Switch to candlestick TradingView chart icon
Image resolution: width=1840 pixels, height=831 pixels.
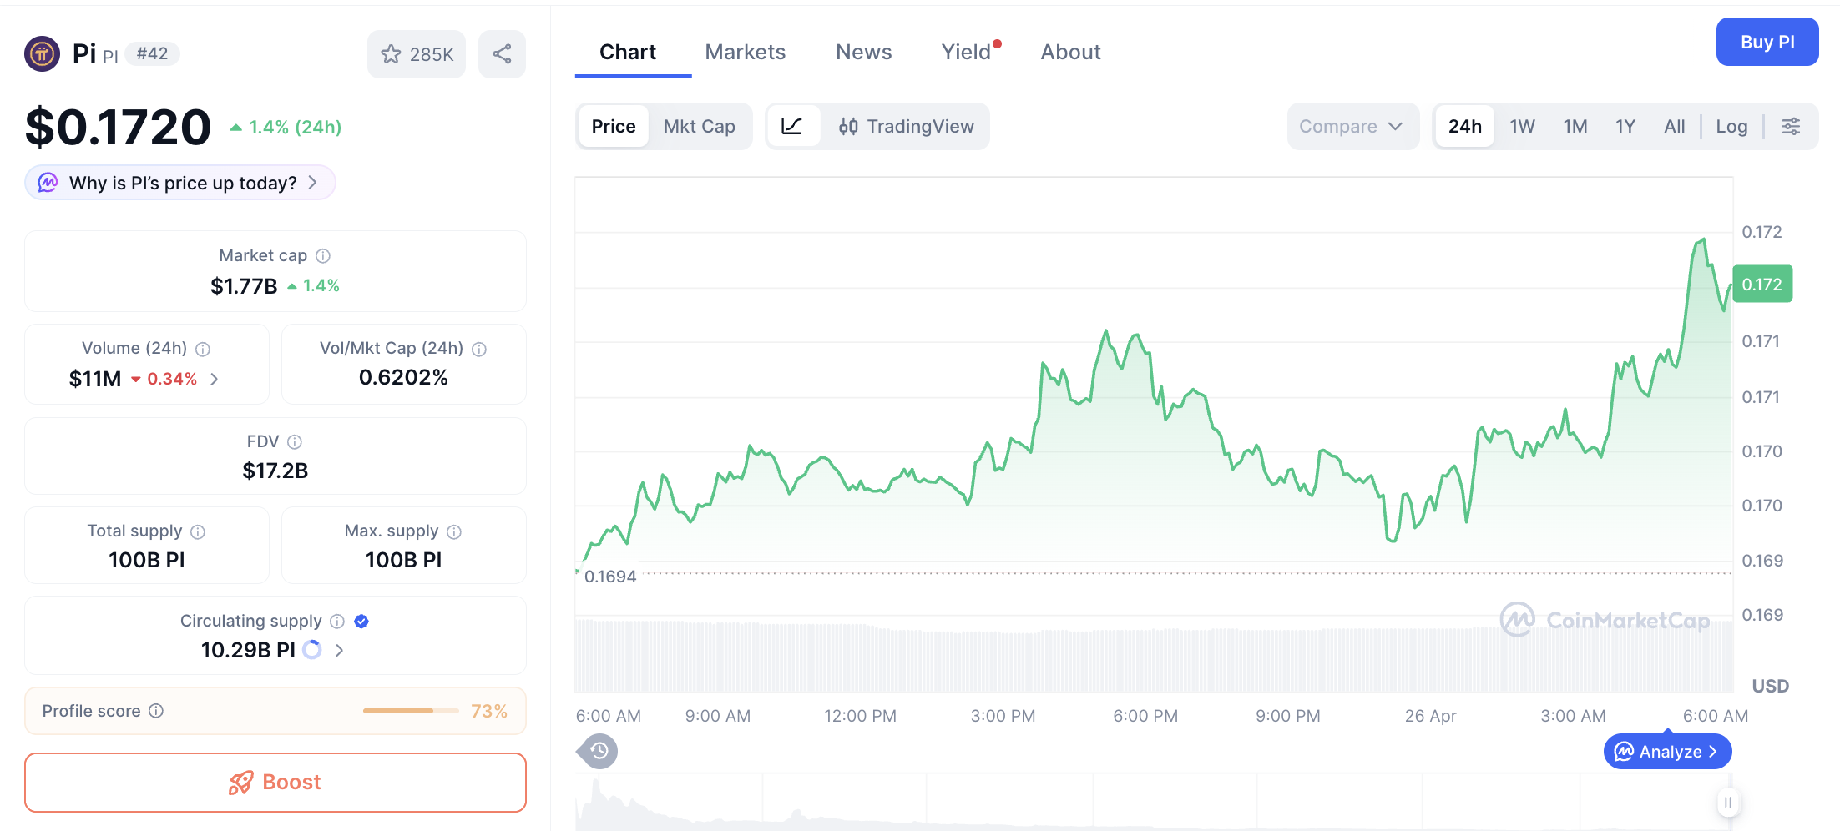[848, 126]
